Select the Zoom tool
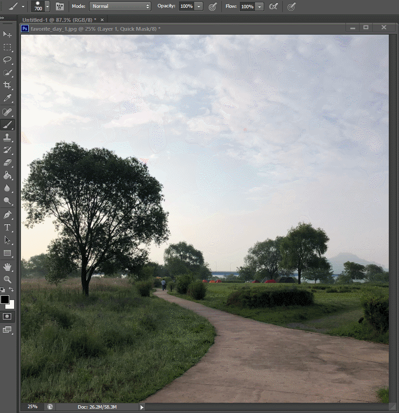 click(7, 279)
